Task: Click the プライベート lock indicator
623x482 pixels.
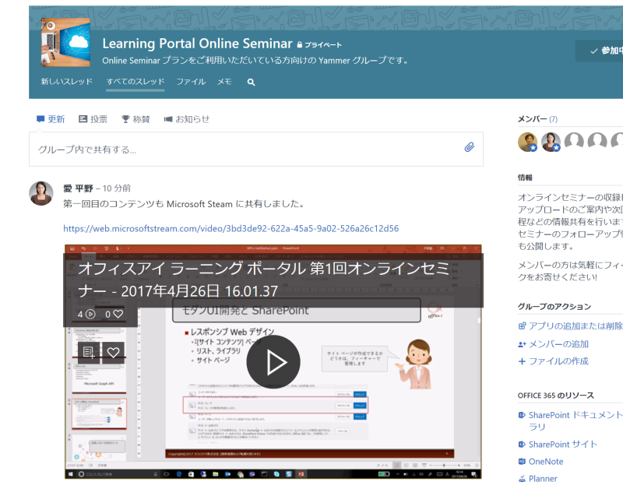Action: pos(319,45)
